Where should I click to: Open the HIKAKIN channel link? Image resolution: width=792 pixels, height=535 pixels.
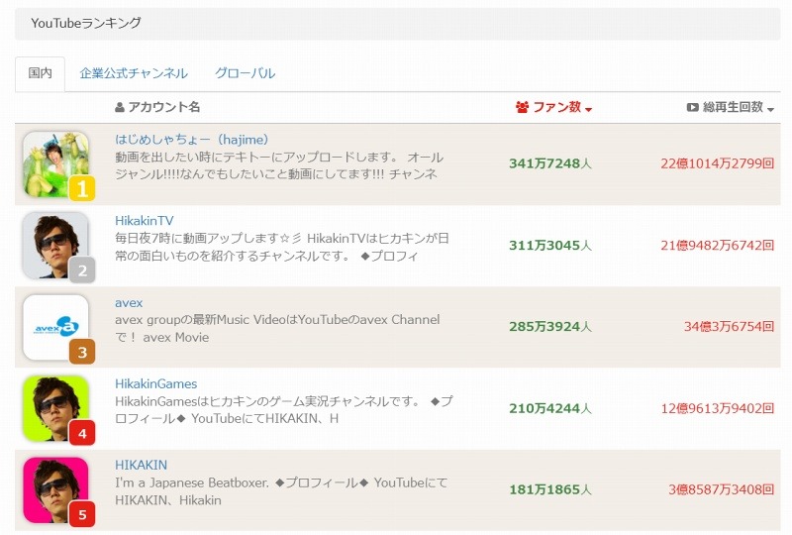click(141, 466)
